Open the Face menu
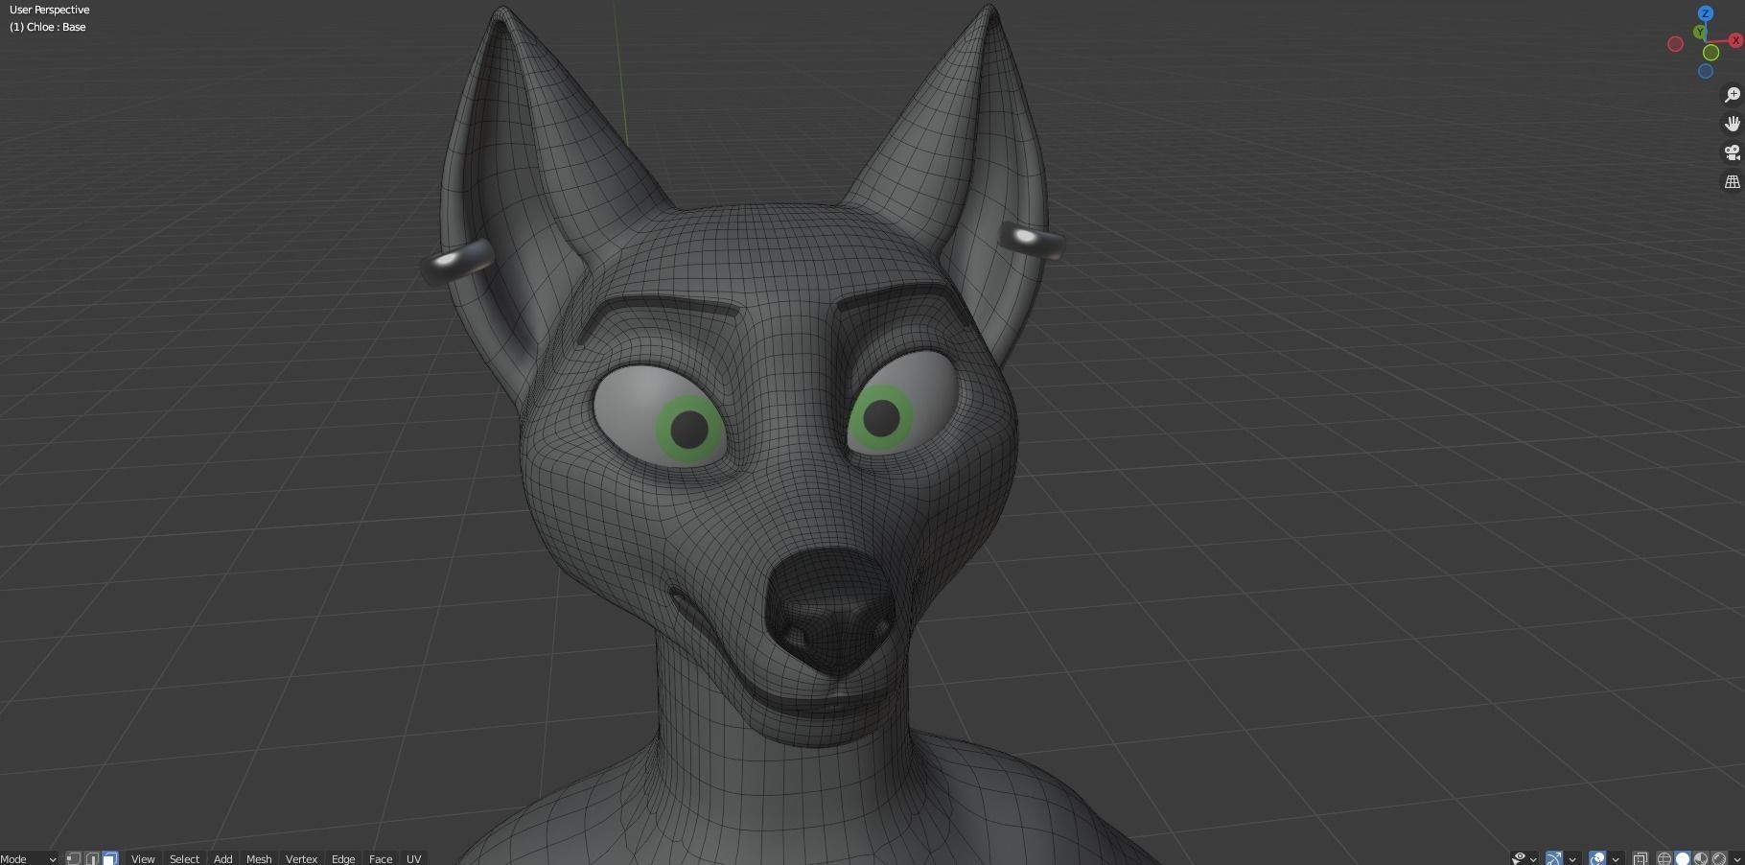This screenshot has width=1745, height=865. coord(381,858)
